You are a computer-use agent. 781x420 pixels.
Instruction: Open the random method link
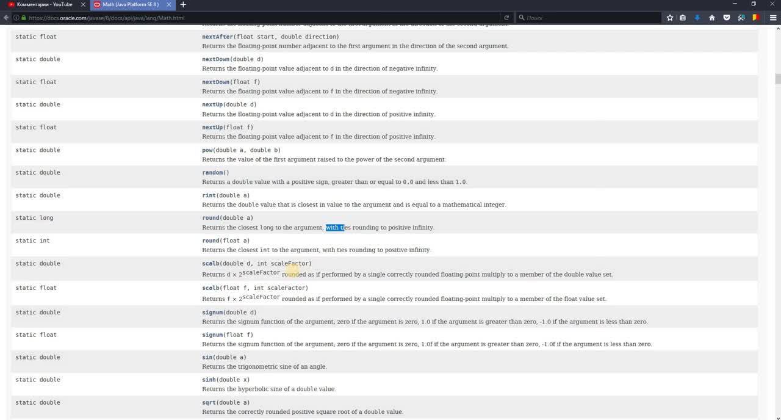pyautogui.click(x=212, y=173)
